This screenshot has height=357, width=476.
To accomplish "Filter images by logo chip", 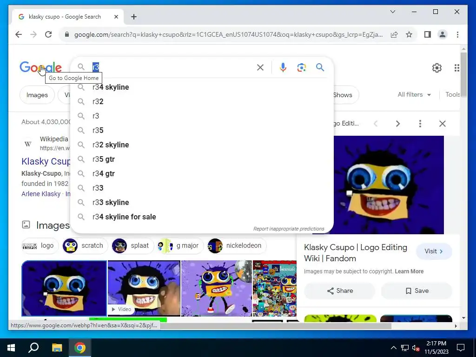I will (x=39, y=245).
